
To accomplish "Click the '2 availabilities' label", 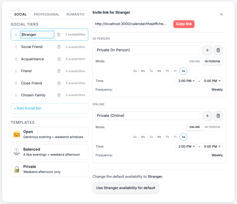I will [75, 35].
